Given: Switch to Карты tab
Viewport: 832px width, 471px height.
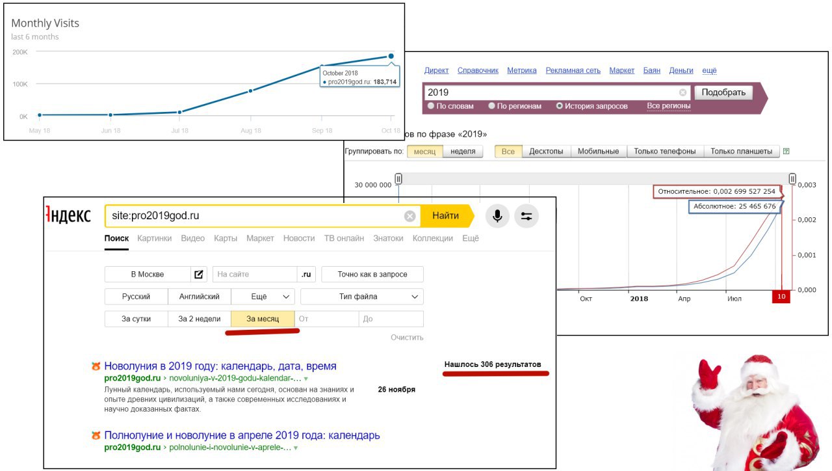Looking at the screenshot, I should [226, 238].
